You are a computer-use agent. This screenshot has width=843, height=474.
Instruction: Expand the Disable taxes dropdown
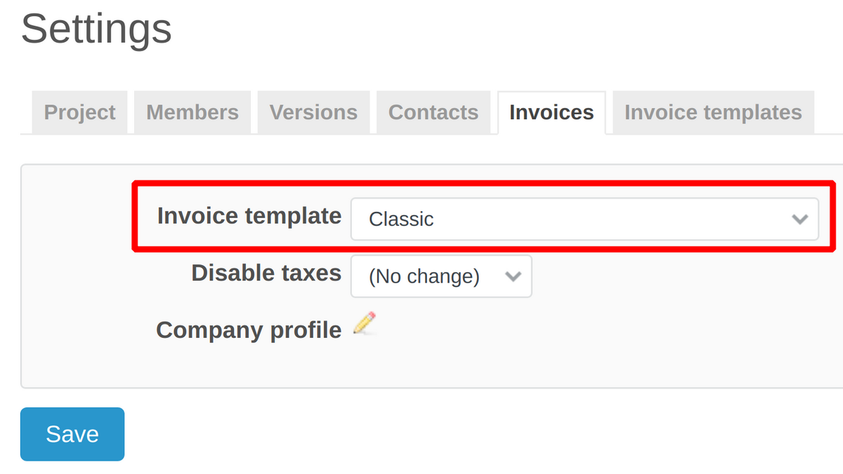pyautogui.click(x=440, y=276)
